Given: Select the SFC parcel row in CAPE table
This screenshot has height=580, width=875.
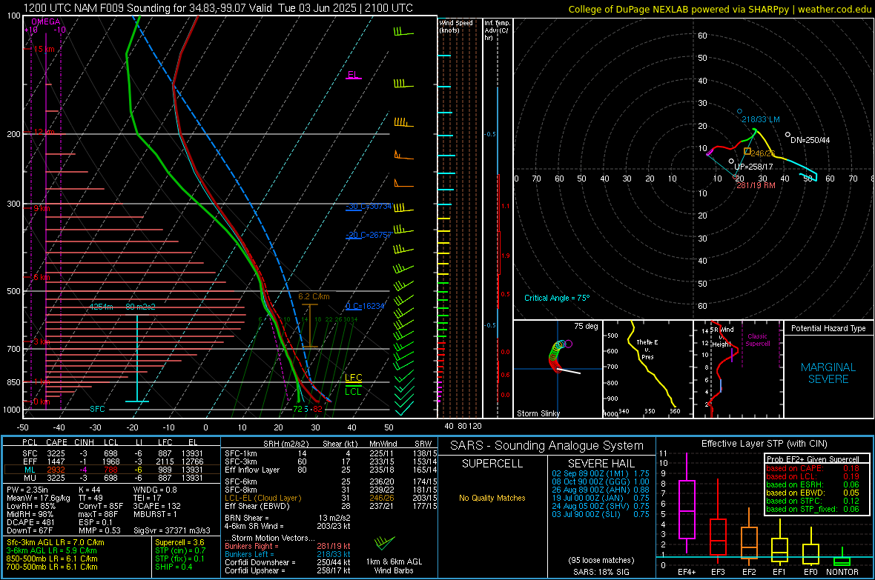Looking at the screenshot, I should click(112, 453).
